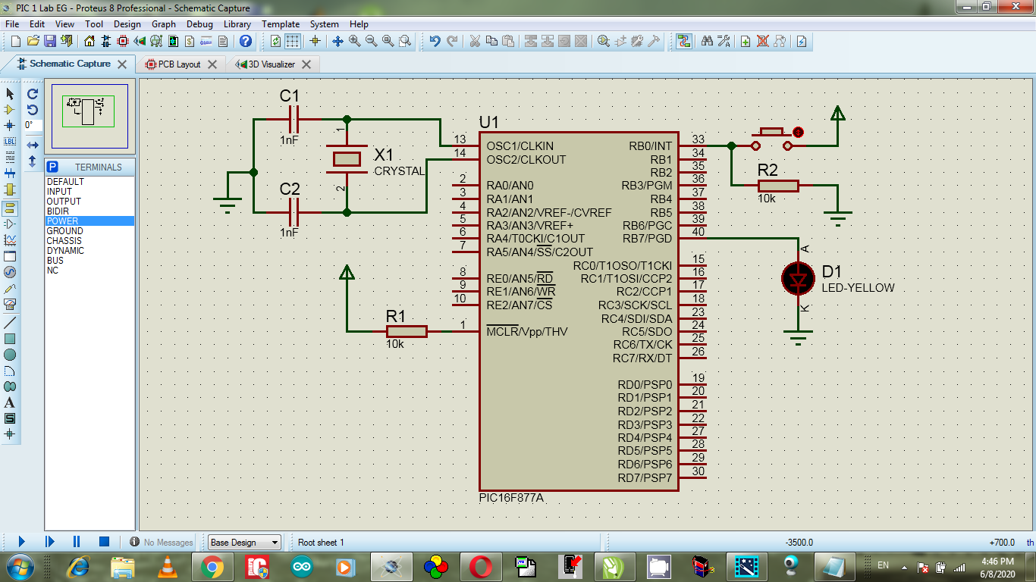
Task: Open the File menu
Action: click(x=12, y=23)
